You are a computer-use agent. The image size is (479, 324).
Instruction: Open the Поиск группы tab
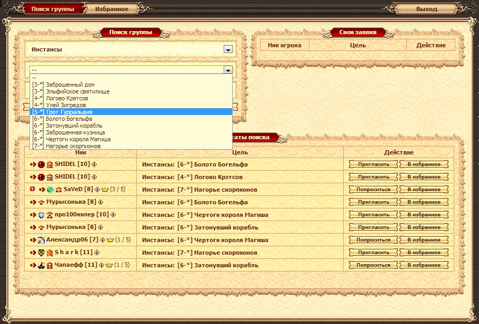pyautogui.click(x=49, y=9)
